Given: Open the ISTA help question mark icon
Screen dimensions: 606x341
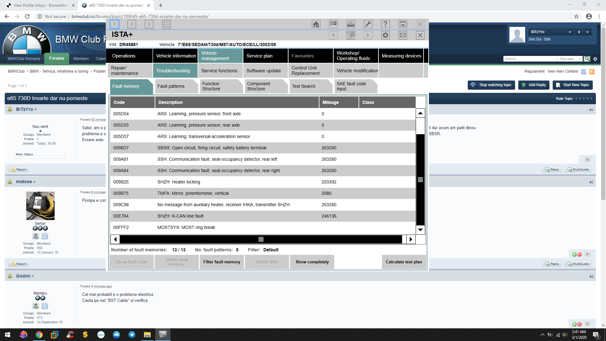Looking at the screenshot, I should tap(385, 24).
